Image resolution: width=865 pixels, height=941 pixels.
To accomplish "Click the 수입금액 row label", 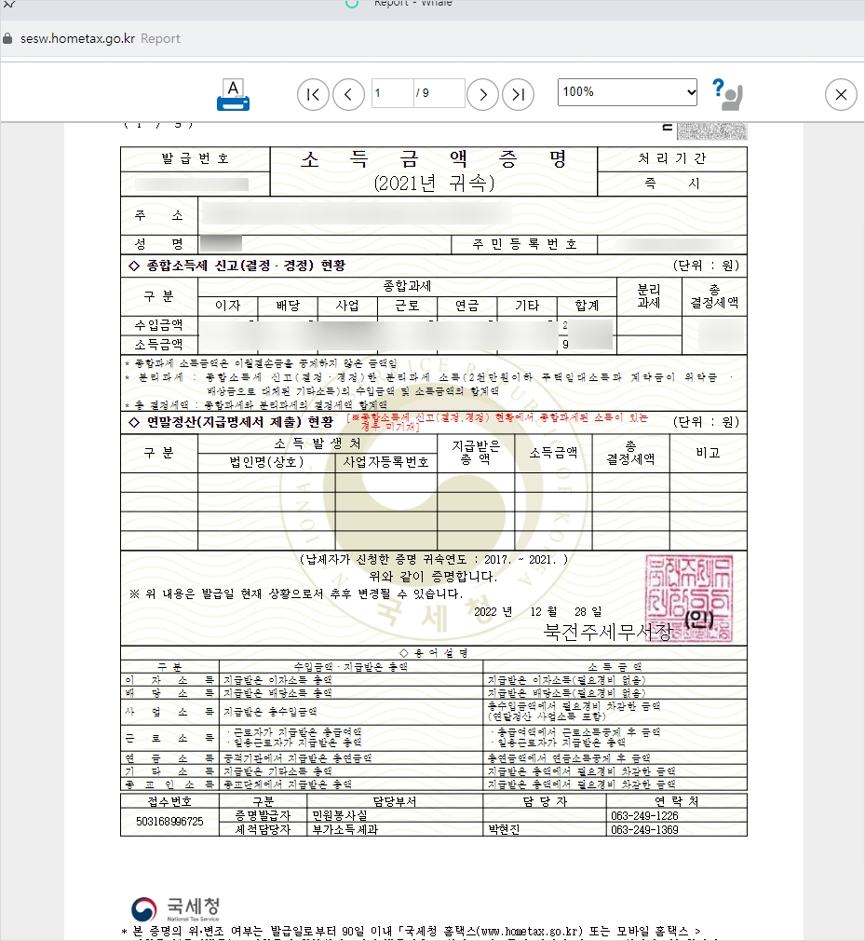I will 159,325.
